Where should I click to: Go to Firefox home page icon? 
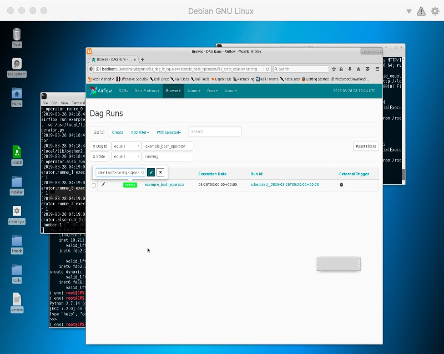click(359, 69)
